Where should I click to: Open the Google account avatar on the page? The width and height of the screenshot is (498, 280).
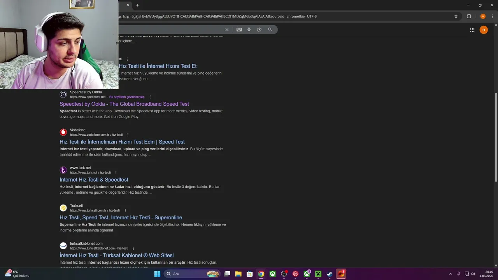pos(484,30)
